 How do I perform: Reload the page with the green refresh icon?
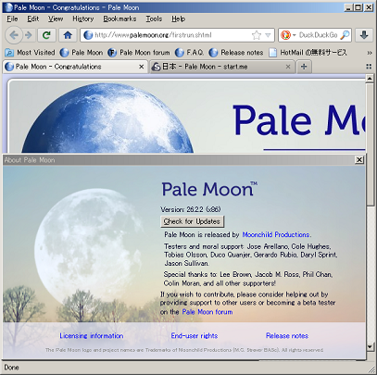(x=46, y=35)
